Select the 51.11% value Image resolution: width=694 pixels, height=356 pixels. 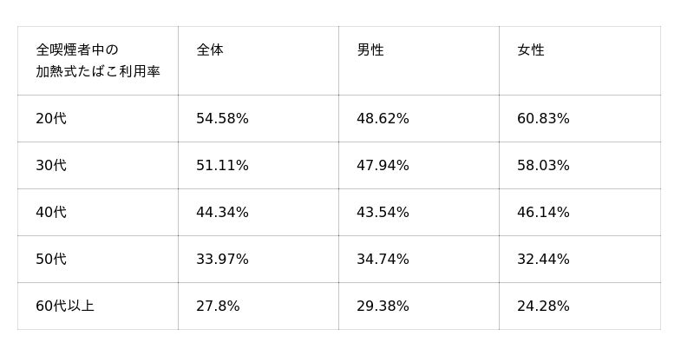point(222,166)
